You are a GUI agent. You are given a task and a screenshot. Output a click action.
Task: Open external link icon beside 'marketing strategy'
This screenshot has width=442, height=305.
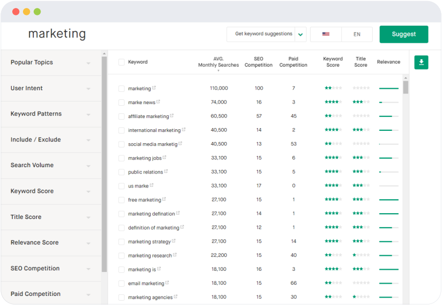pos(174,241)
